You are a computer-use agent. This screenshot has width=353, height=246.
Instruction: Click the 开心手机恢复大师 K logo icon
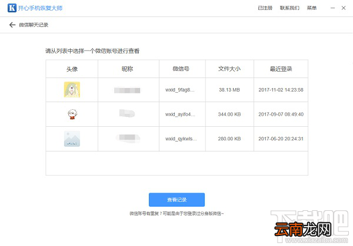[12, 8]
